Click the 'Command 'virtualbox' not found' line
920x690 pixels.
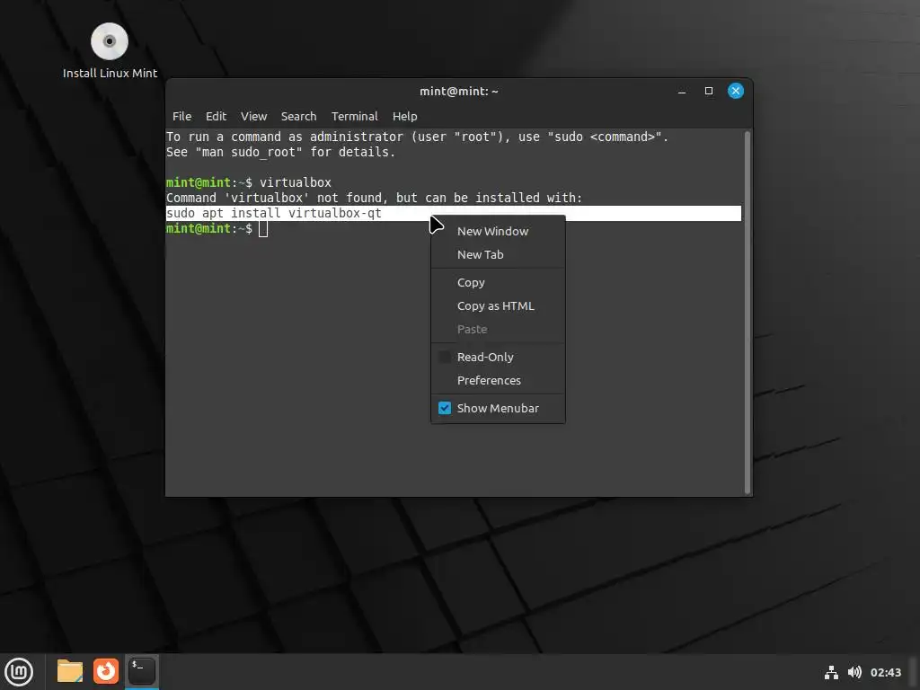(x=375, y=198)
